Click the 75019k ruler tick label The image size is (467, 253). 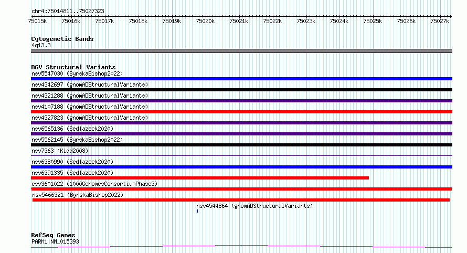click(172, 21)
